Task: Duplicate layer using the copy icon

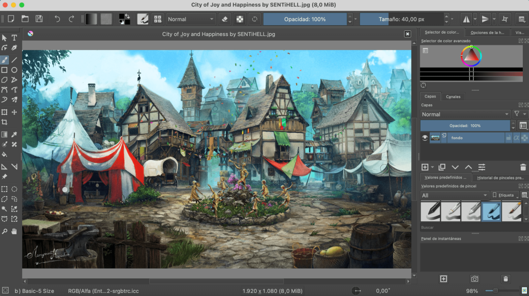Action: tap(442, 167)
